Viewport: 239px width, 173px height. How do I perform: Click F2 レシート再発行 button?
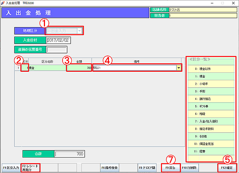coord(30,168)
